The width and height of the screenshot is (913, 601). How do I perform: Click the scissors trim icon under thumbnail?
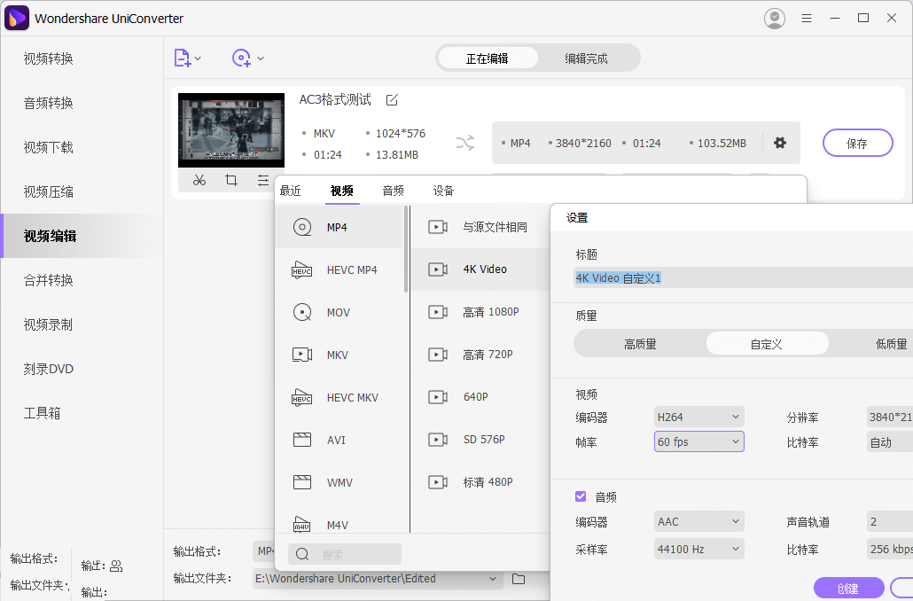199,180
